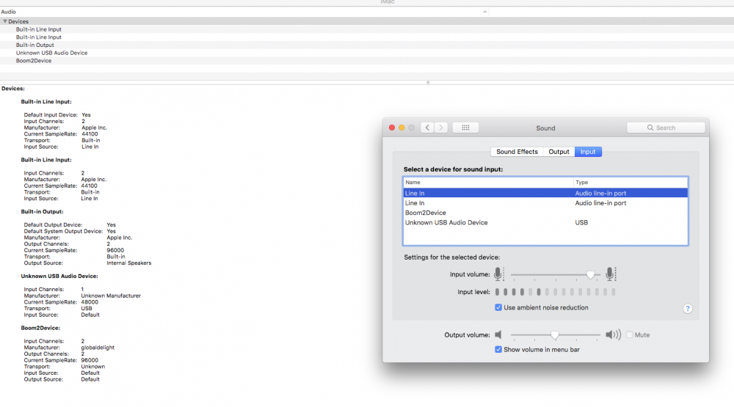Image resolution: width=734 pixels, height=407 pixels.
Task: Select the Input tab
Action: pyautogui.click(x=588, y=152)
